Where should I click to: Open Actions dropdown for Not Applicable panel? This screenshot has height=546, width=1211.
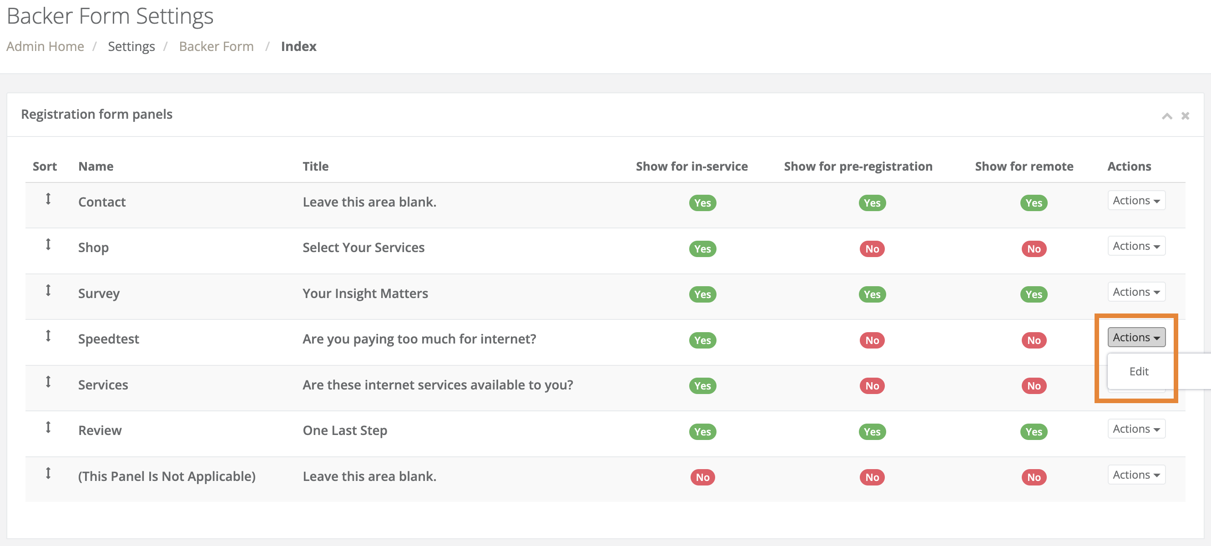pyautogui.click(x=1136, y=475)
